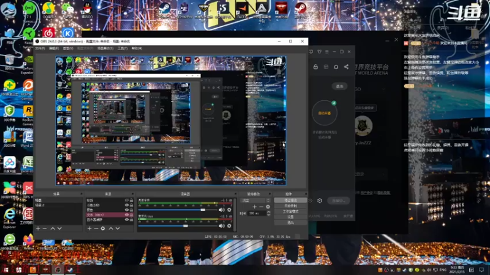Click transition duration 300 ms field
490x275 pixels.
pyautogui.click(x=257, y=213)
